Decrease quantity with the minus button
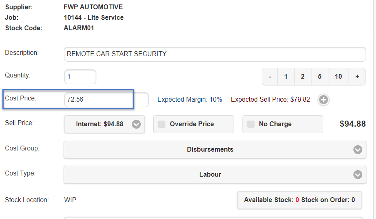The width and height of the screenshot is (376, 219). 270,77
